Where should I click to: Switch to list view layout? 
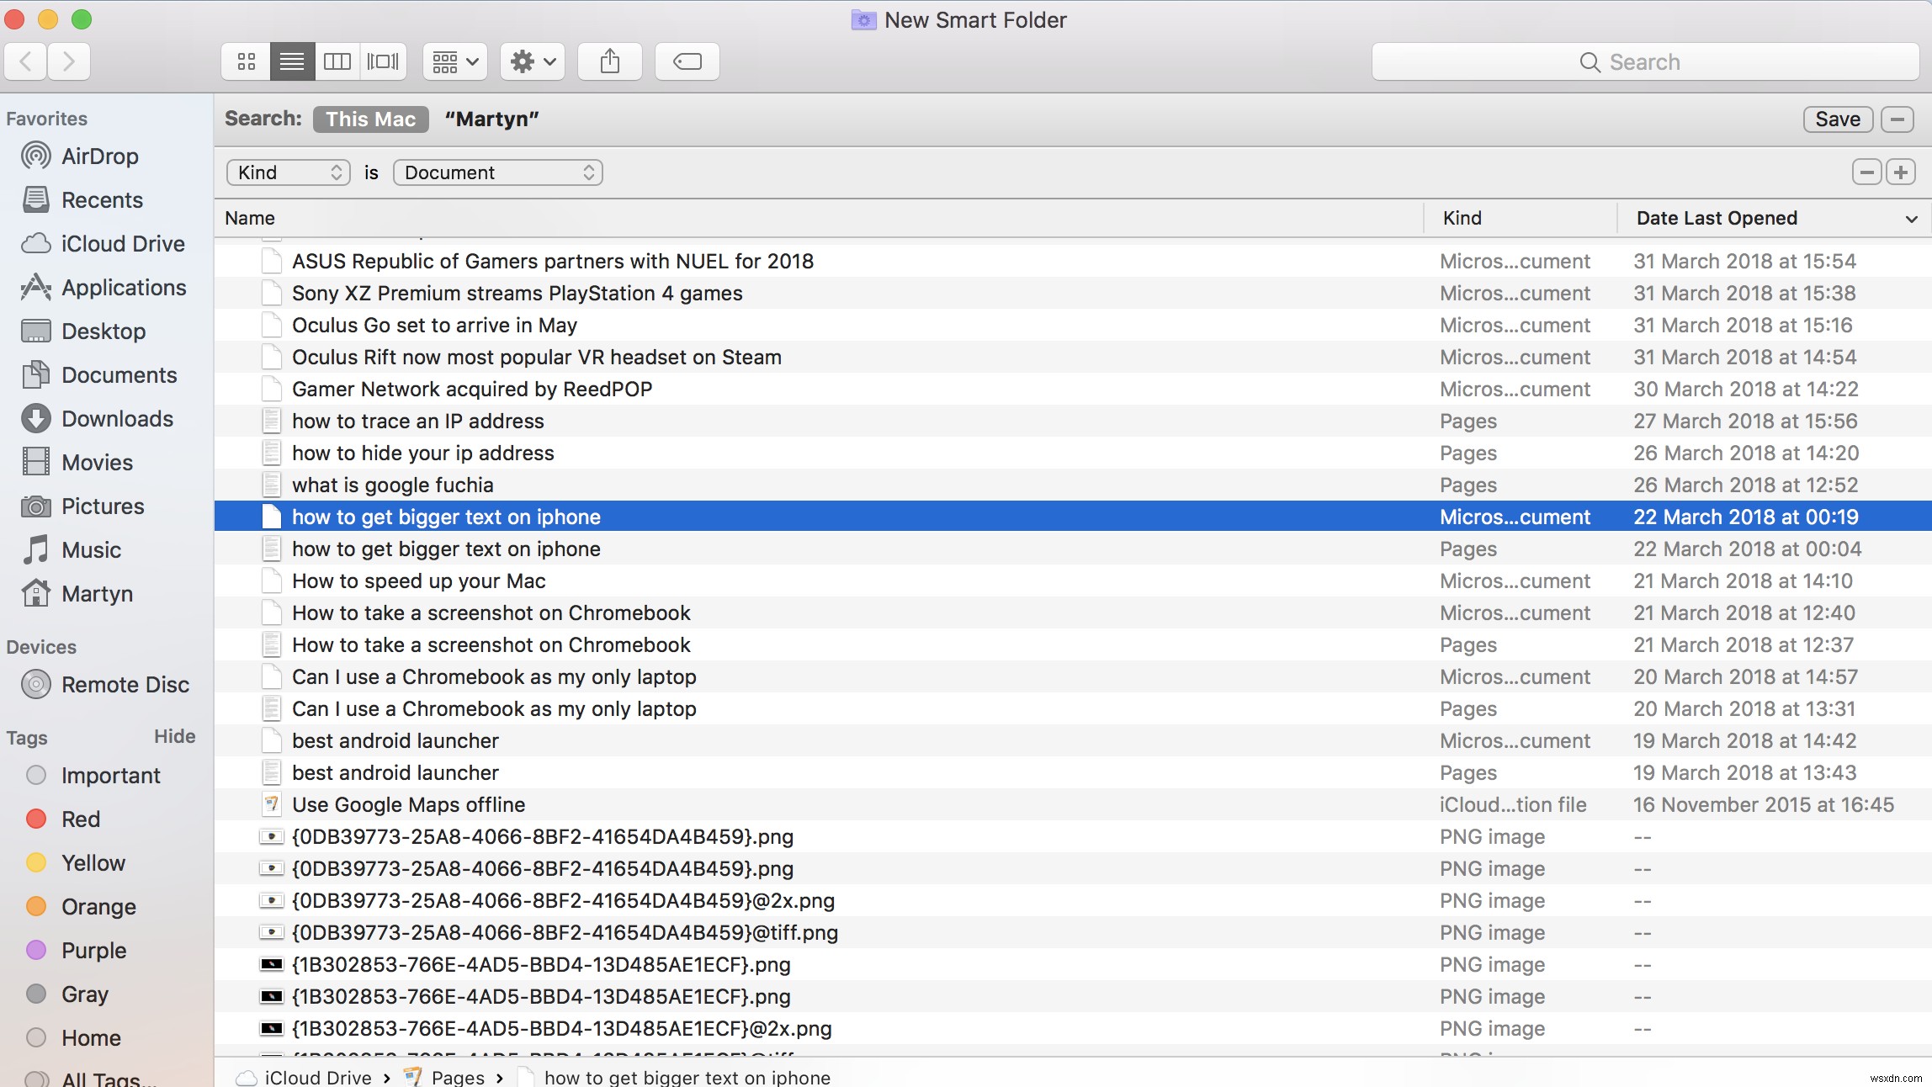click(x=292, y=61)
